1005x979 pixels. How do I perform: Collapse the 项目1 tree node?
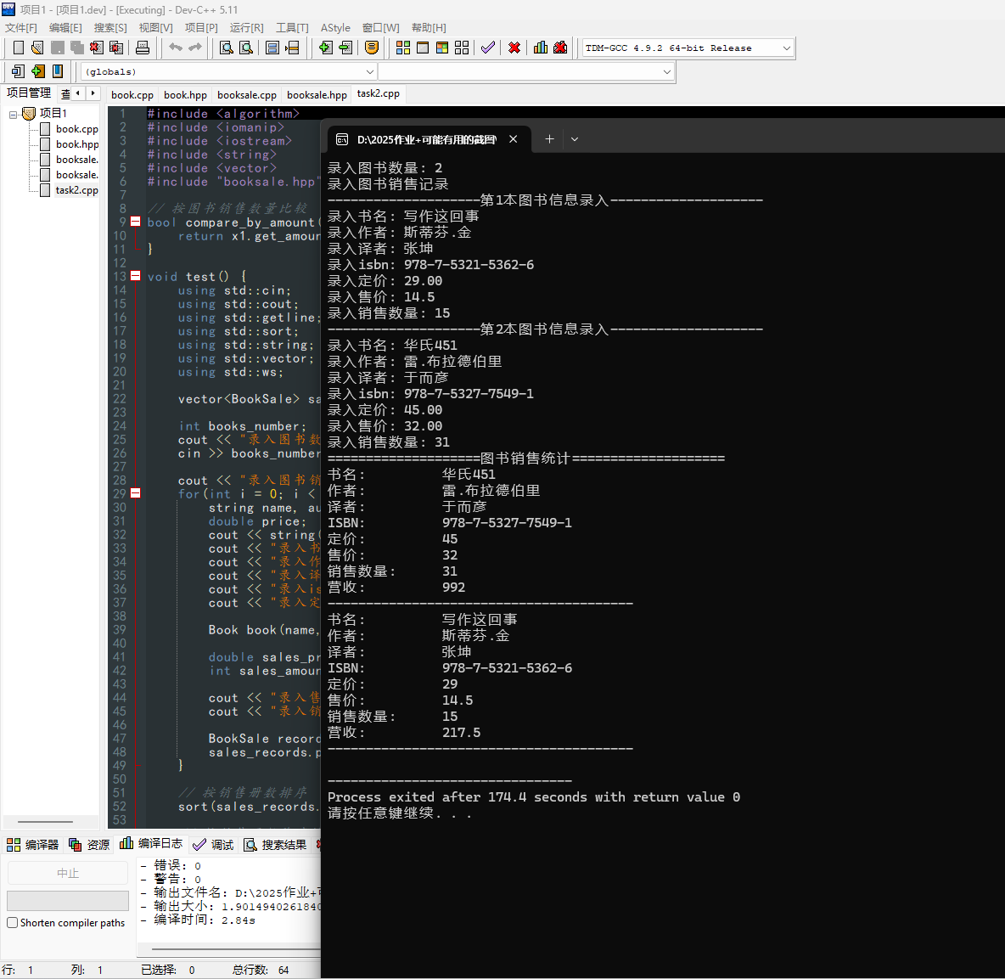coord(13,115)
